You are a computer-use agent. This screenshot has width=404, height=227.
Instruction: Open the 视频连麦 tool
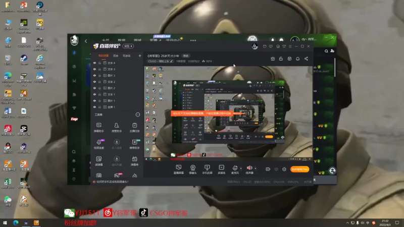coord(99,144)
